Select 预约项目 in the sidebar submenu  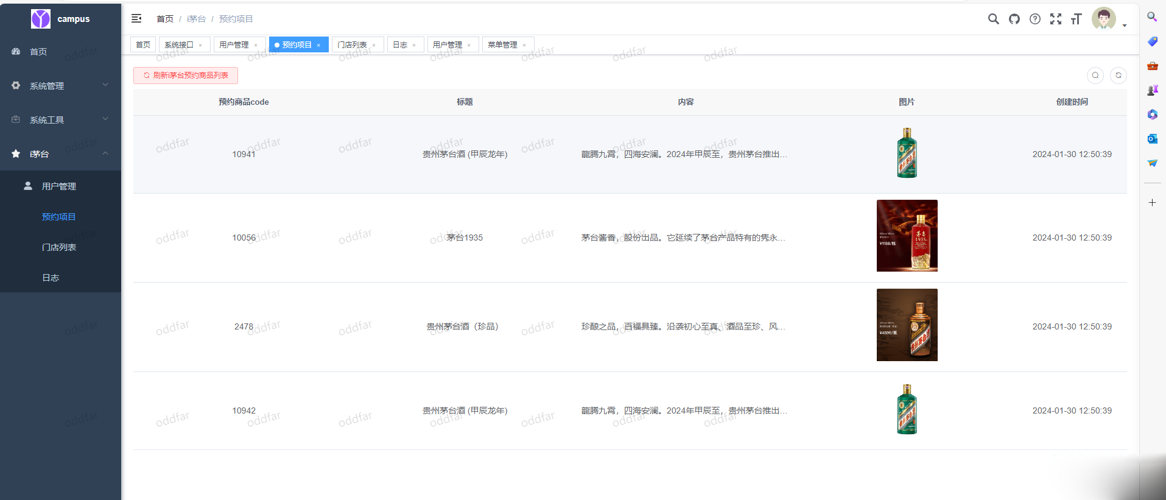tap(60, 217)
